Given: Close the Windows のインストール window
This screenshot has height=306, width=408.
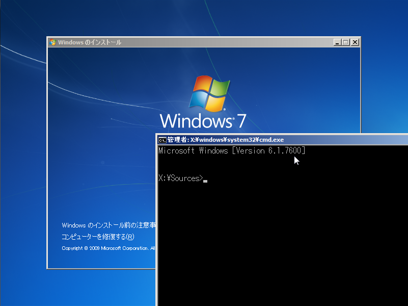Looking at the screenshot, I should tap(355, 42).
